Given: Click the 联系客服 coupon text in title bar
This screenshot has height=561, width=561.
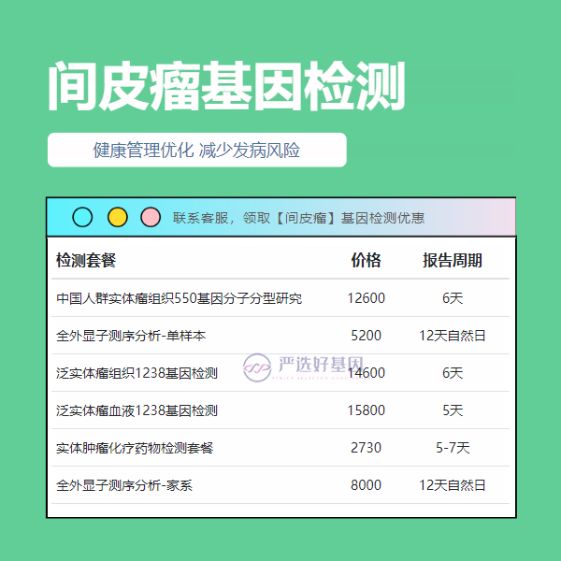Looking at the screenshot, I should coord(298,218).
